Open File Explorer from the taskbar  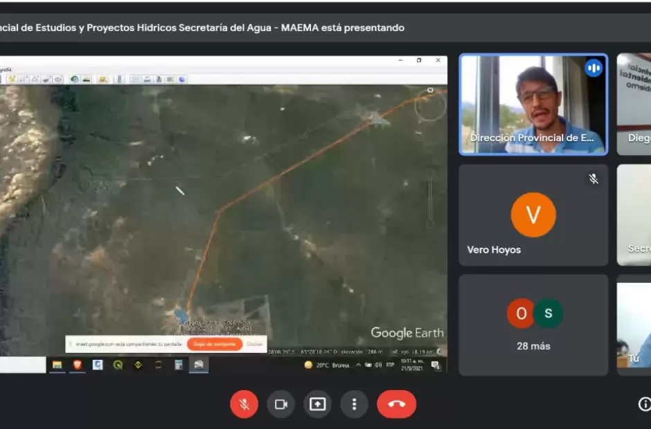point(57,365)
